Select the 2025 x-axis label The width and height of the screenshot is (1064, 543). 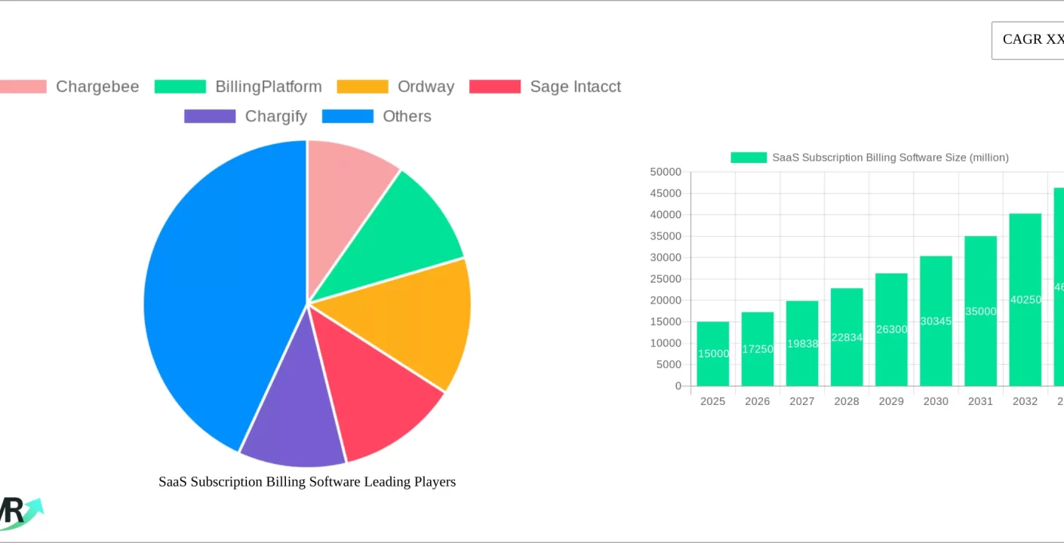click(712, 401)
